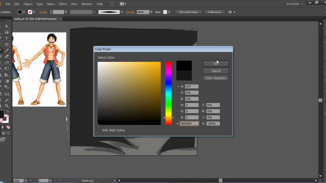Image resolution: width=326 pixels, height=183 pixels.
Task: Select the Zoom magnifier tool
Action: (x=7, y=106)
